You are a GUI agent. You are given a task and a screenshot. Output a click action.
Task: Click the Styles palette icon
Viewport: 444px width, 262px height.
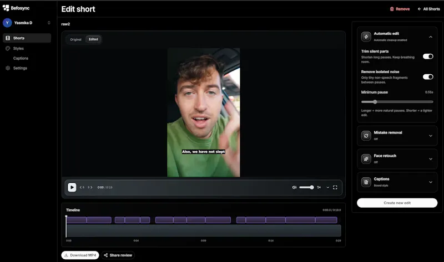pyautogui.click(x=8, y=49)
